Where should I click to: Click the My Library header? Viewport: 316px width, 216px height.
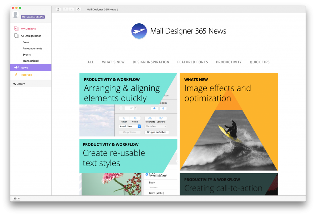31,84
